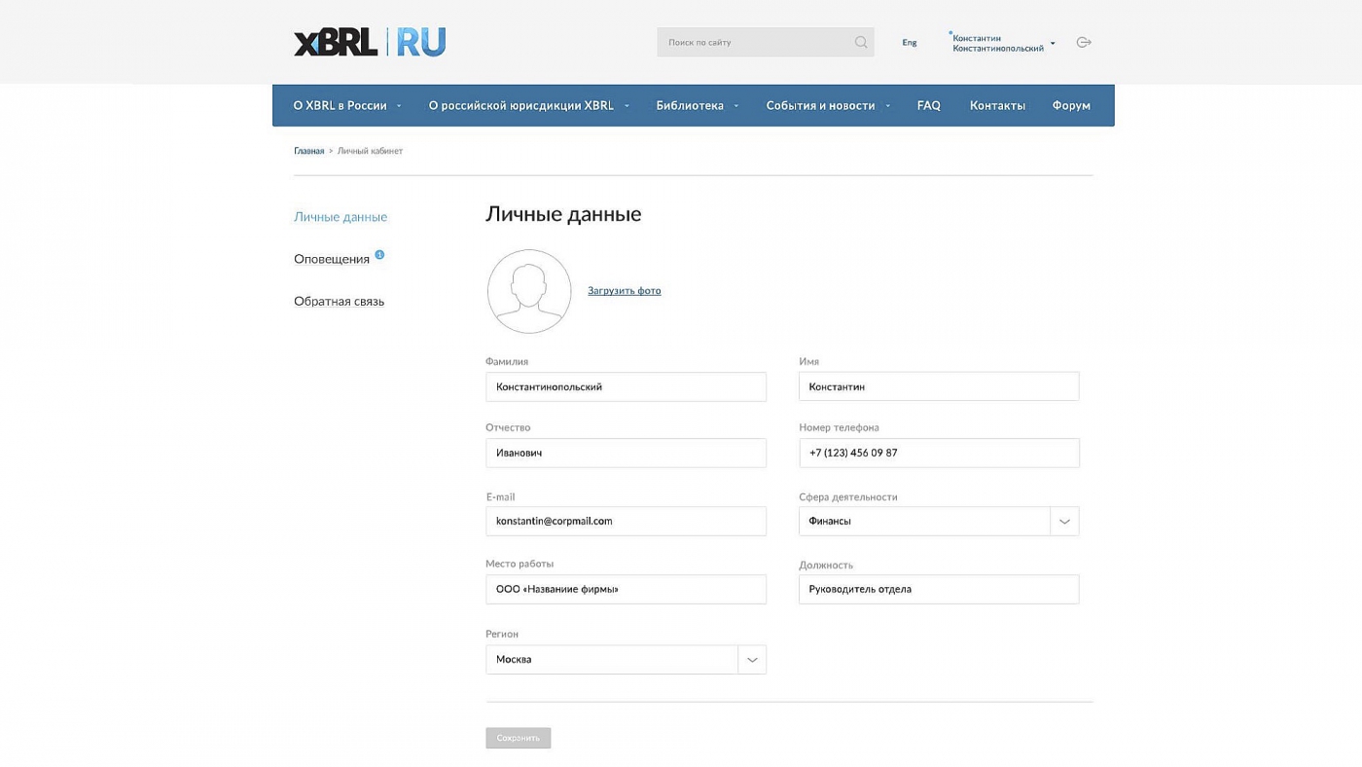Click the Сохранить button
Image resolution: width=1362 pixels, height=767 pixels.
point(519,738)
